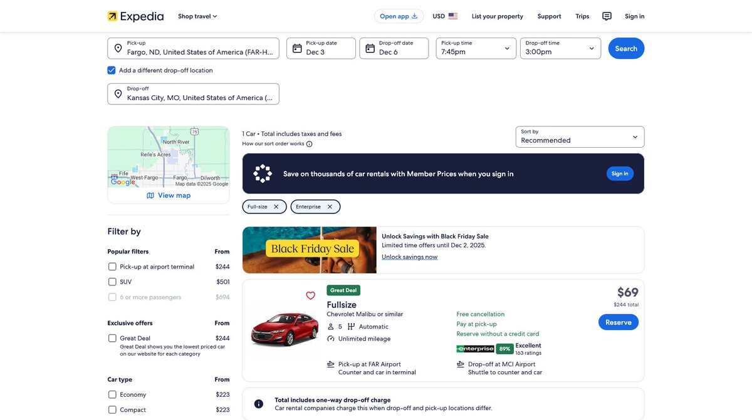Click the info icon next to sort order text
The width and height of the screenshot is (752, 420).
[x=309, y=143]
